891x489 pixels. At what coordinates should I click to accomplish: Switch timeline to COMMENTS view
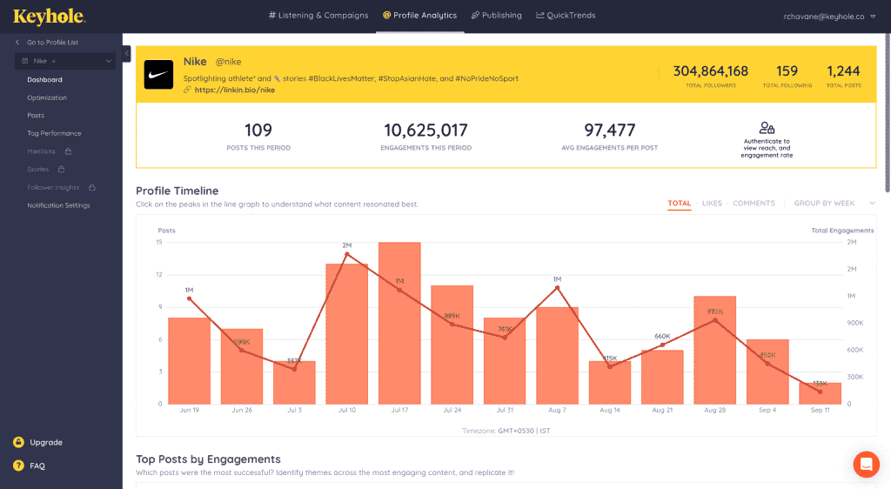click(x=754, y=204)
